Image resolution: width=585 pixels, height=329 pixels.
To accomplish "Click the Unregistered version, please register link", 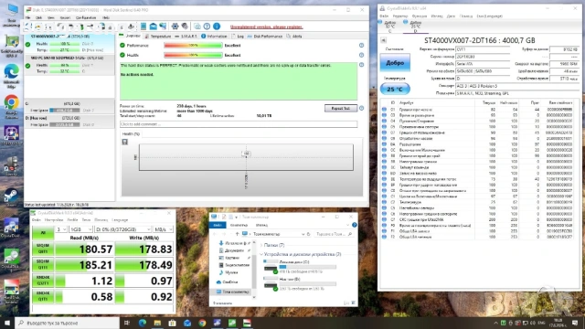I will tap(266, 27).
